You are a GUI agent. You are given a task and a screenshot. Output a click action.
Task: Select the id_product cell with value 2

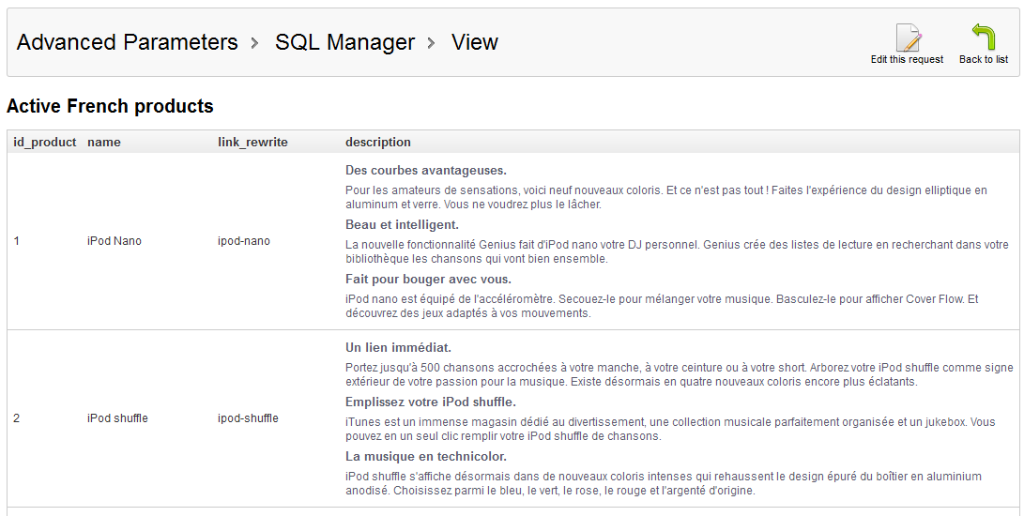point(16,418)
